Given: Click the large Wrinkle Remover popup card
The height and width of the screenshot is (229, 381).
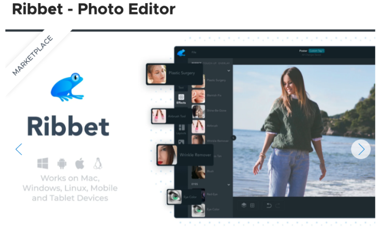Looking at the screenshot, I should 185,155.
